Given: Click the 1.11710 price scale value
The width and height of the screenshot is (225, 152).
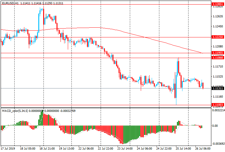Looking at the screenshot, I should (x=218, y=67).
